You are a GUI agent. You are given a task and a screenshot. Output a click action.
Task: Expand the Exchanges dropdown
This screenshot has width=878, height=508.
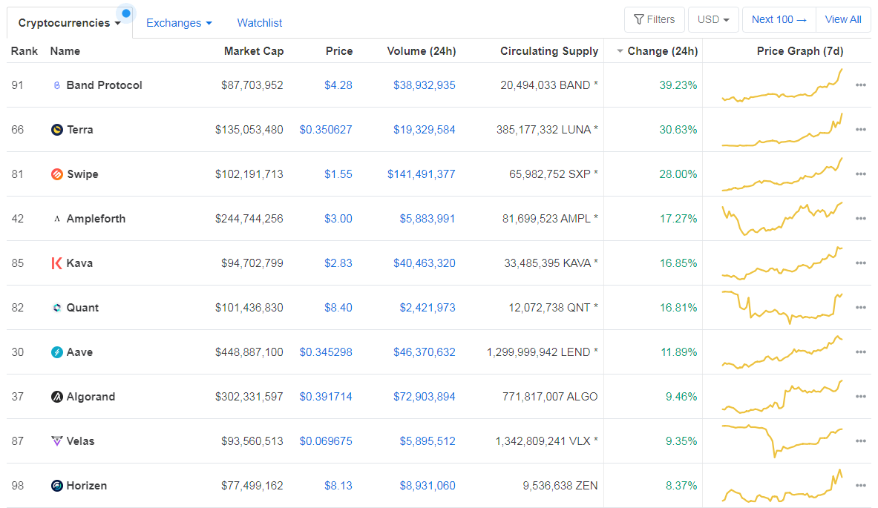coord(179,23)
